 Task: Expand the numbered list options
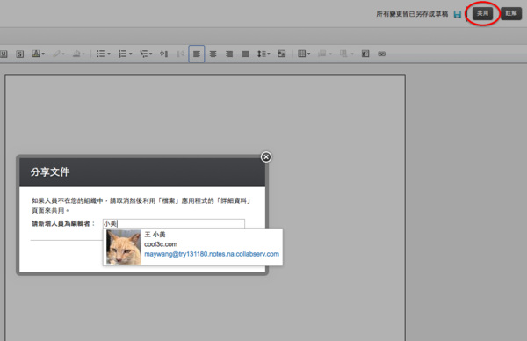[x=125, y=54]
